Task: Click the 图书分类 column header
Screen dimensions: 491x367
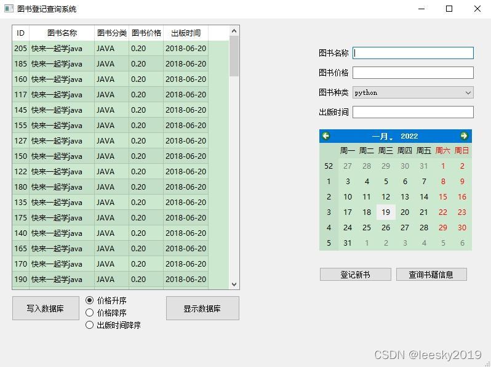Action: tap(111, 33)
